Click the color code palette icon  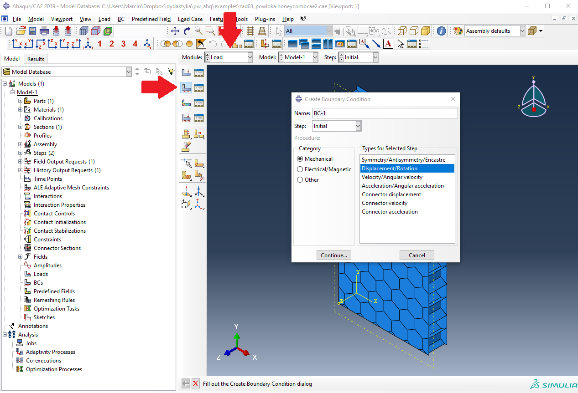(458, 31)
